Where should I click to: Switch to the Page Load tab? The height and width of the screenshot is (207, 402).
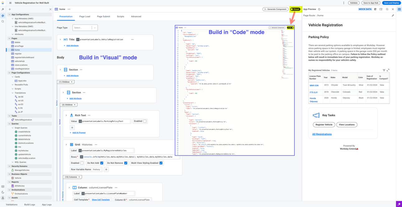[85, 16]
